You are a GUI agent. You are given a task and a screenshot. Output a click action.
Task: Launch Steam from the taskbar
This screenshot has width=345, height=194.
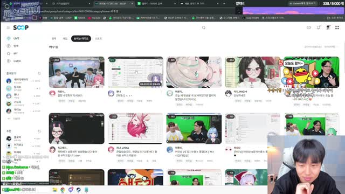click(x=78, y=190)
